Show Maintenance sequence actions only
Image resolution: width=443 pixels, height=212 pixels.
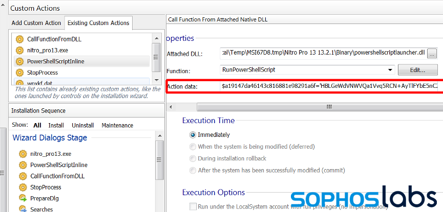[x=117, y=125]
